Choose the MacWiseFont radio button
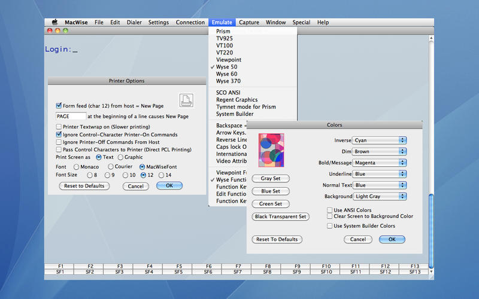The image size is (479, 299). (142, 167)
